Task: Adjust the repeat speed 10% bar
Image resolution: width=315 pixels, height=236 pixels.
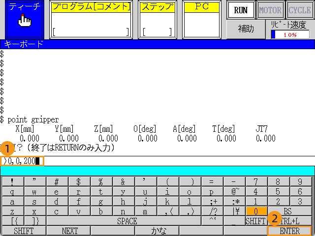Action: 290,34
